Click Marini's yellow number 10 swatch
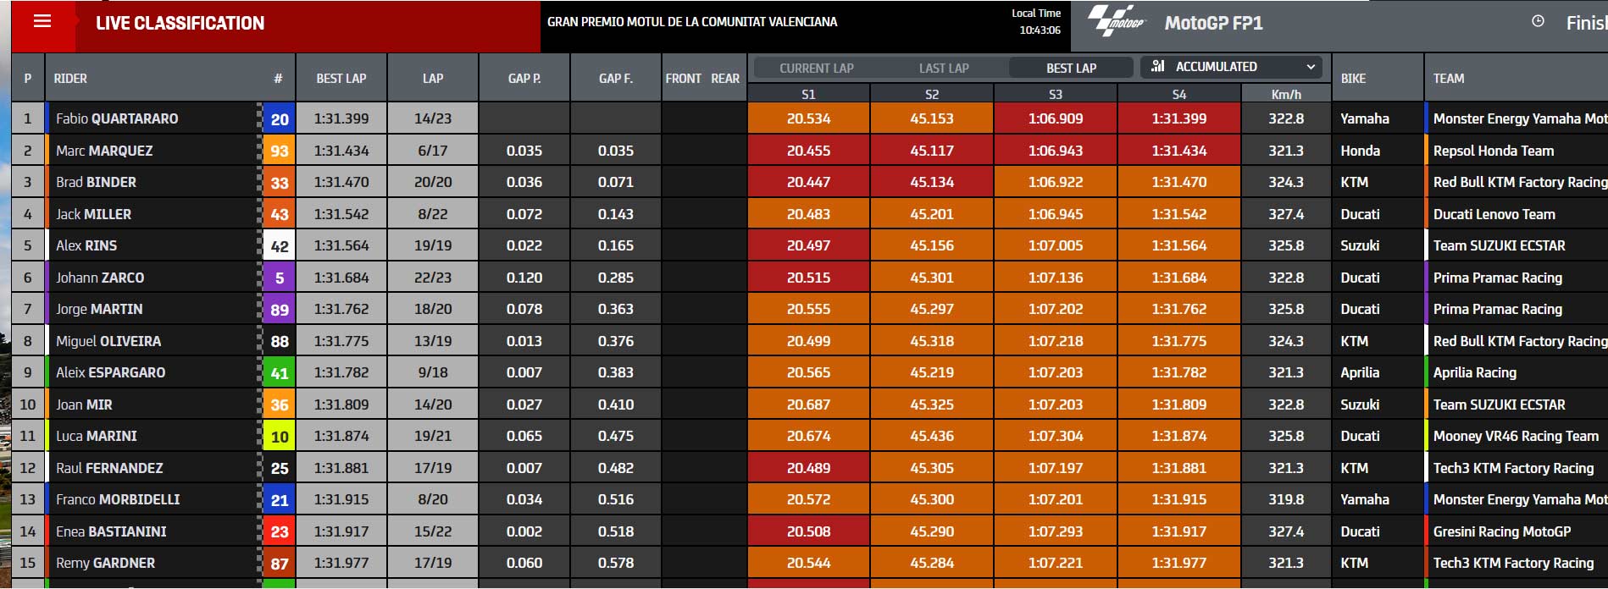This screenshot has width=1608, height=589. 280,437
